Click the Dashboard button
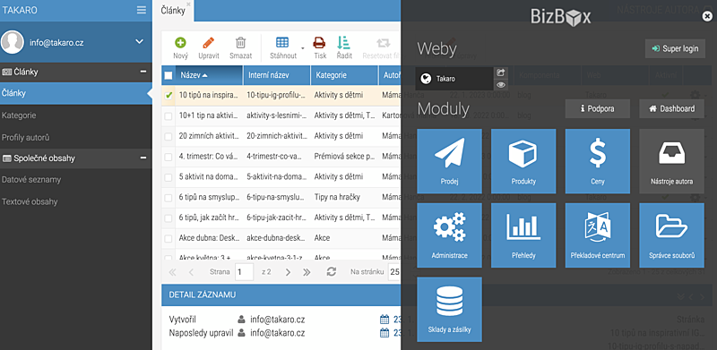 [x=671, y=108]
